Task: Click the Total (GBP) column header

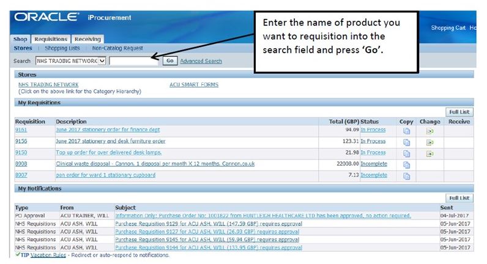Action: click(344, 122)
